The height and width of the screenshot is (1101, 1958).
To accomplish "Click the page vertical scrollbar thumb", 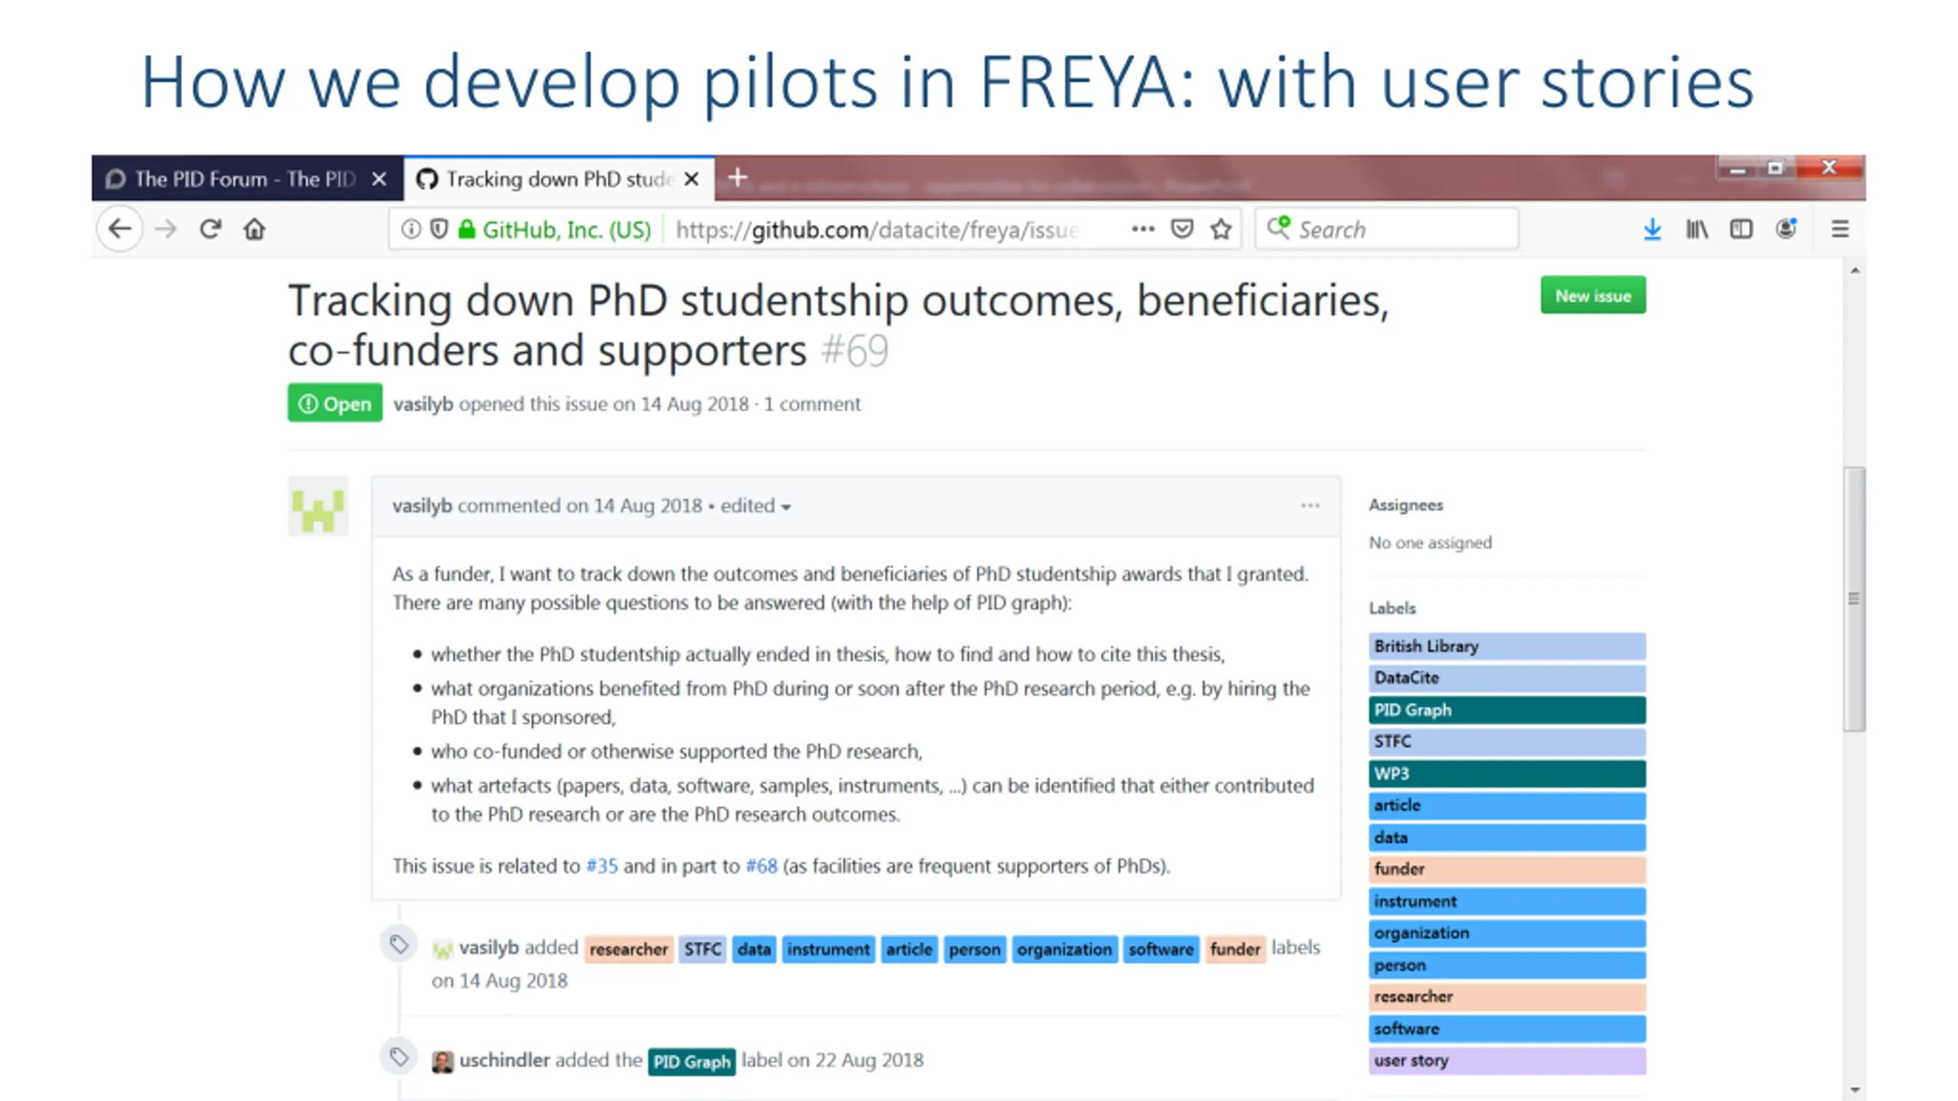I will (1854, 599).
